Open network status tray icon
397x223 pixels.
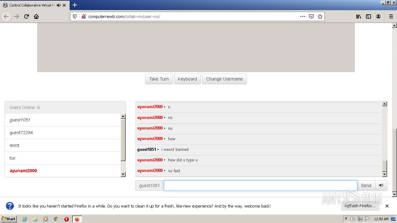[x=360, y=219]
